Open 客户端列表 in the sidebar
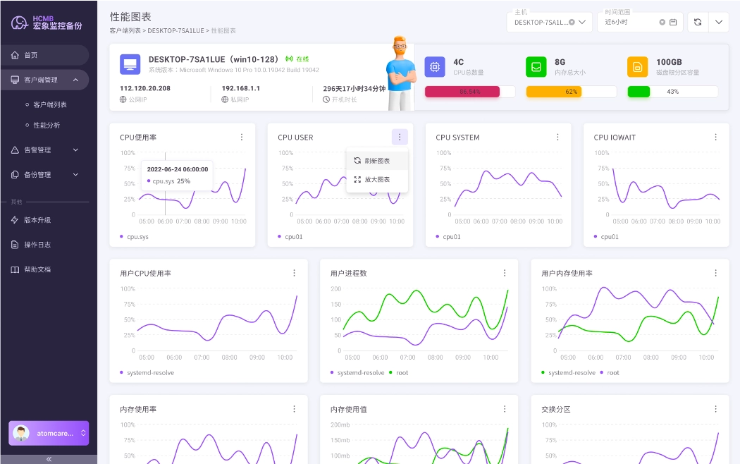740x464 pixels. coord(50,105)
